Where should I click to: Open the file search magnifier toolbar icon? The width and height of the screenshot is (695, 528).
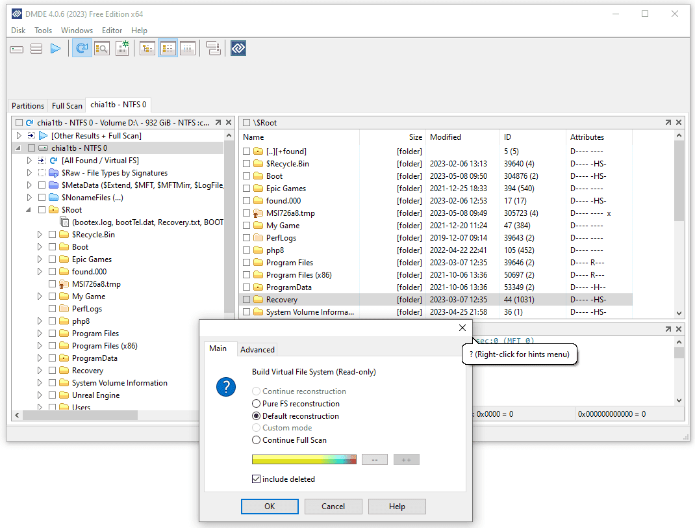[x=101, y=48]
